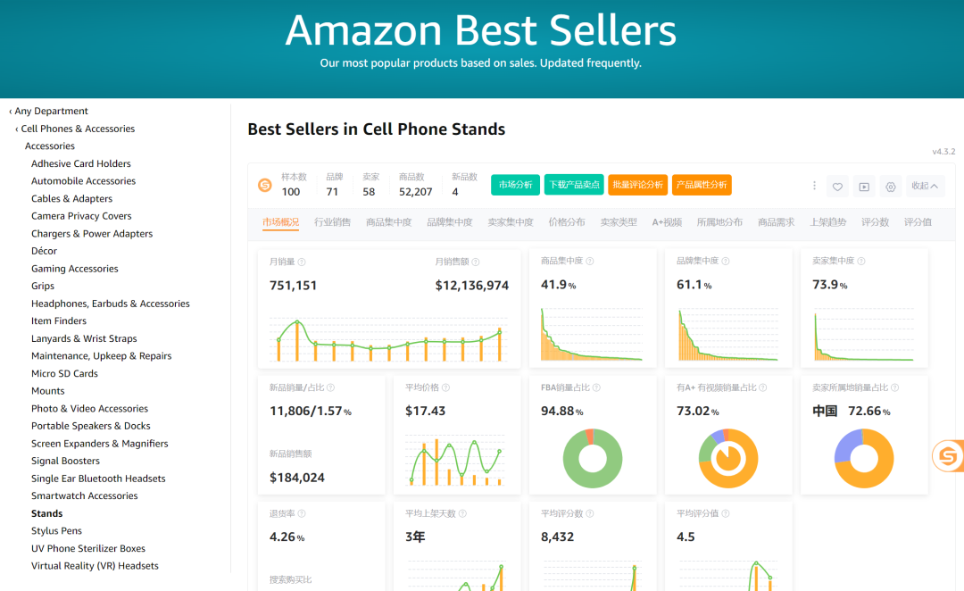
Task: Open the three-dot more options menu
Action: tap(814, 186)
